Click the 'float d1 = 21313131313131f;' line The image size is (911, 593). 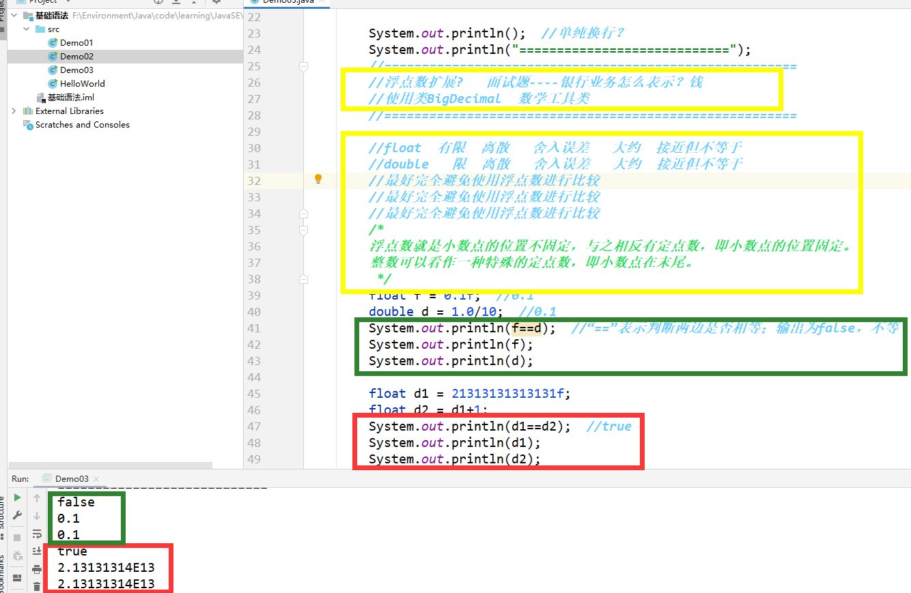click(x=469, y=394)
